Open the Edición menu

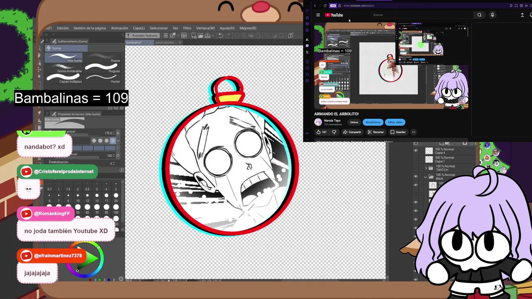(x=63, y=28)
